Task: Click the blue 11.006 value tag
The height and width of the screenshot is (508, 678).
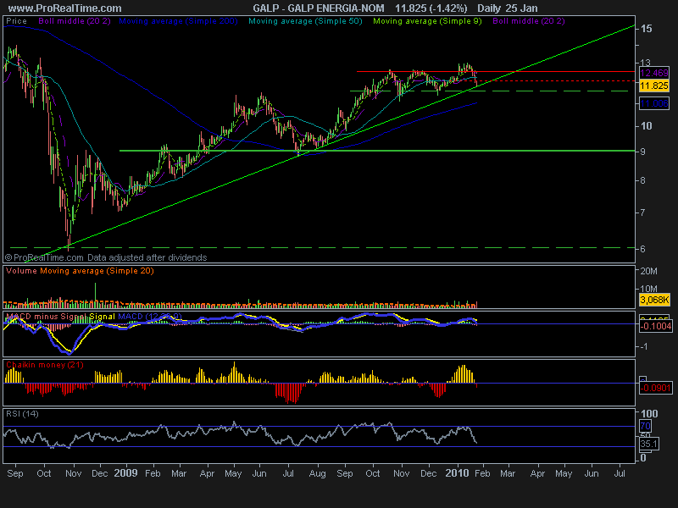Action: [x=654, y=103]
